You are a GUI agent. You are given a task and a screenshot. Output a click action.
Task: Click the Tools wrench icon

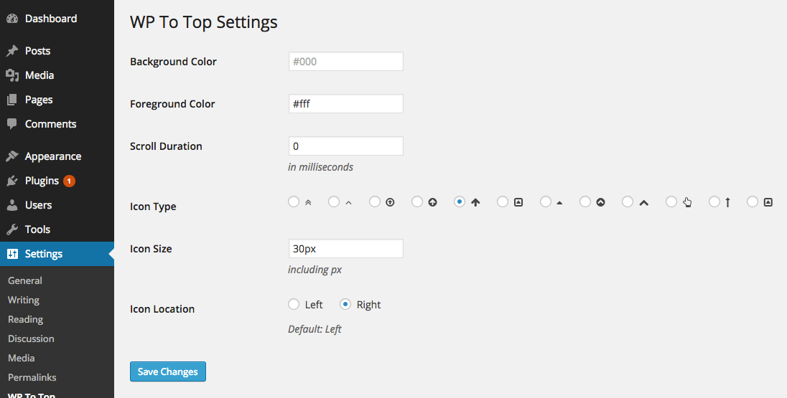tap(12, 229)
